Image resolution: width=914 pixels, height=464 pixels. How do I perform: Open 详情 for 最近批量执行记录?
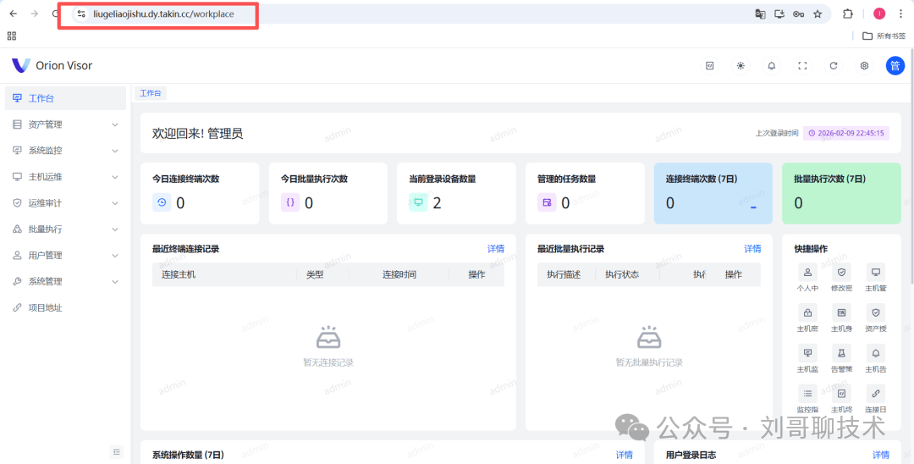click(752, 249)
